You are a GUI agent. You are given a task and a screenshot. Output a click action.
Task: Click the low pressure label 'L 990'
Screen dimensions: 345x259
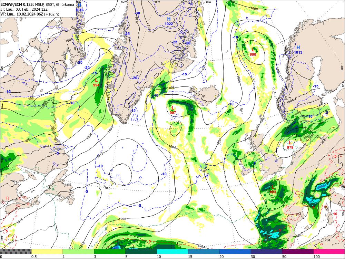[x=253, y=52]
